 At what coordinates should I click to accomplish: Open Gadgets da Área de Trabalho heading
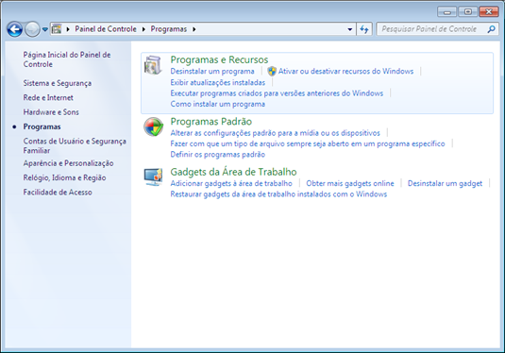tap(233, 172)
